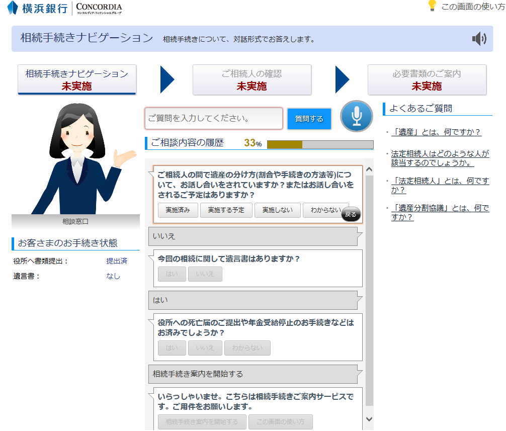Viewport: 506px width, 431px height.
Task: Click the なし value for 遺言書
Action: [113, 276]
